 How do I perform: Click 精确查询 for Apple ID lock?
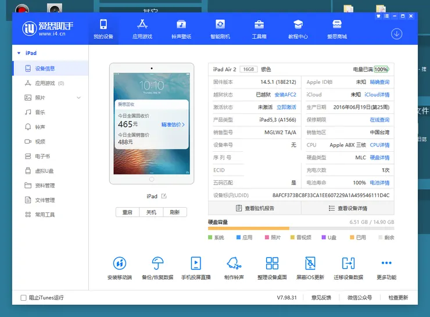(379, 82)
